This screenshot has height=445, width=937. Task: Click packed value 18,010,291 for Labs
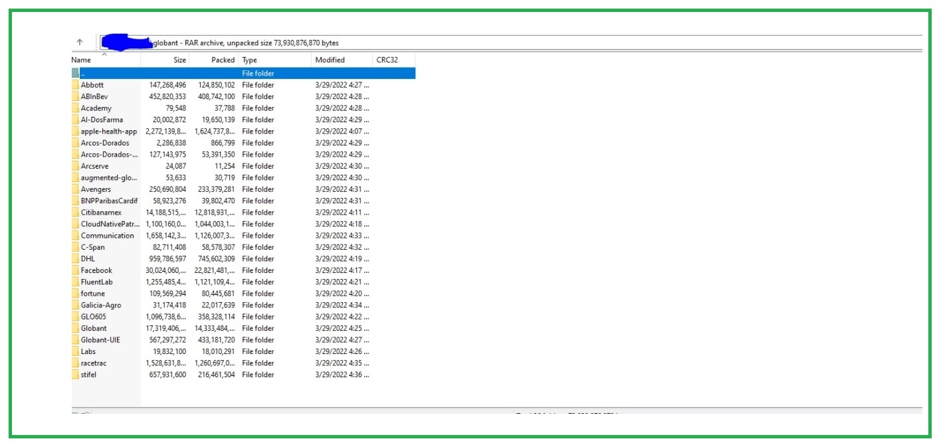point(219,351)
